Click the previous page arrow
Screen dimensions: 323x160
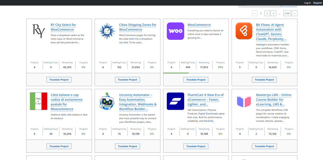pyautogui.click(x=255, y=13)
